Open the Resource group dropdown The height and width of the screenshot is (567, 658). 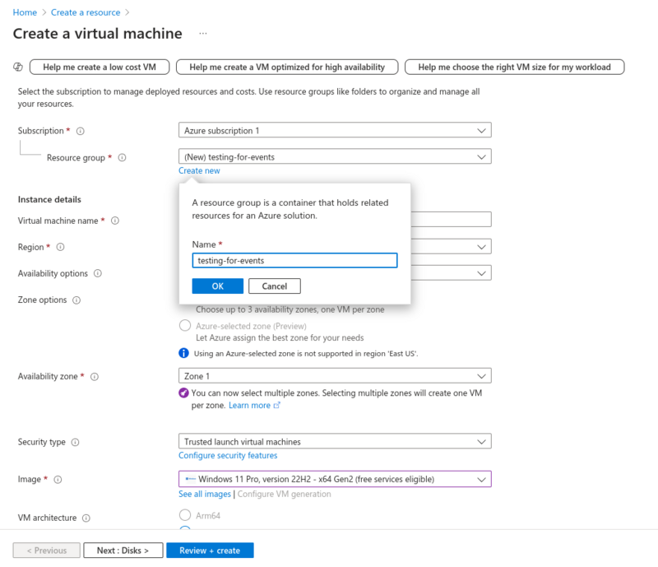[335, 156]
